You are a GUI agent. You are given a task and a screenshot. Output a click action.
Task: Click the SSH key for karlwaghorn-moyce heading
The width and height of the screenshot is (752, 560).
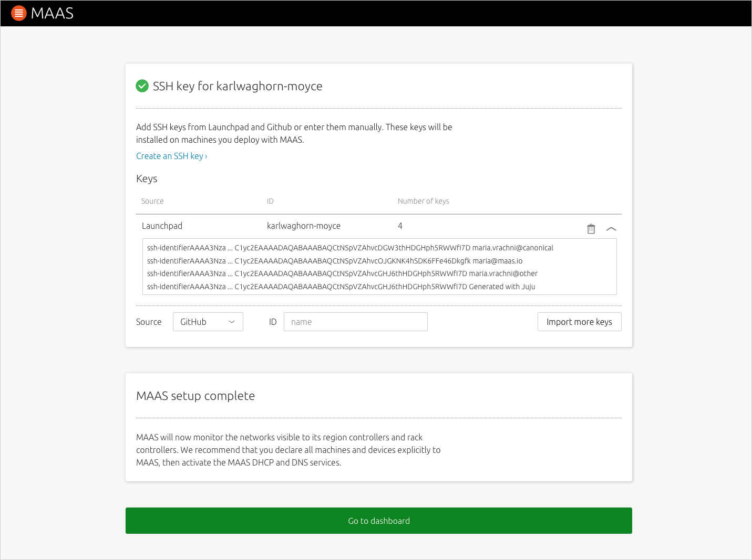(238, 86)
